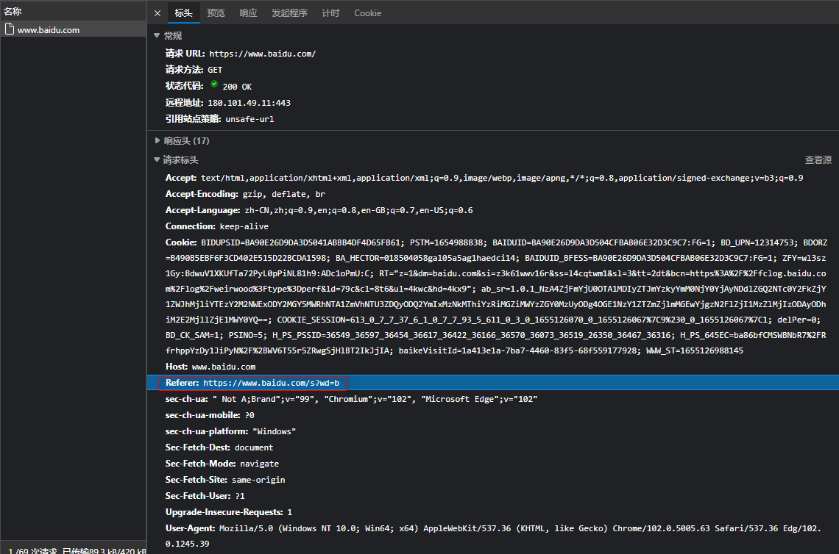
Task: Click the Host www.baidu.com line
Action: pos(210,367)
